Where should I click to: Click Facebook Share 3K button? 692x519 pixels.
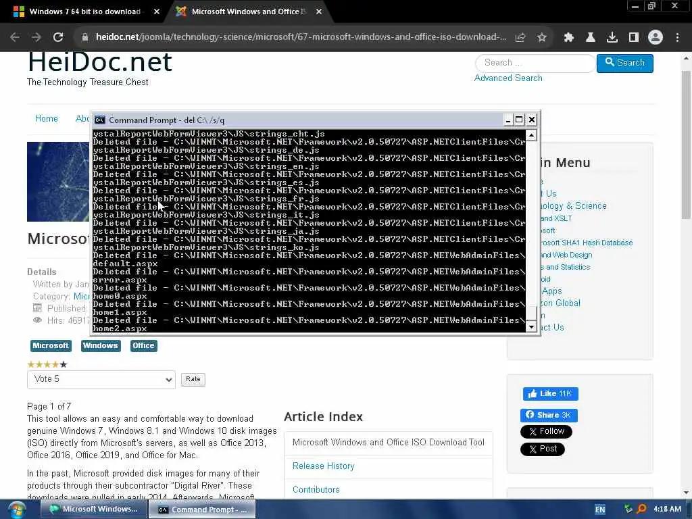click(x=549, y=416)
